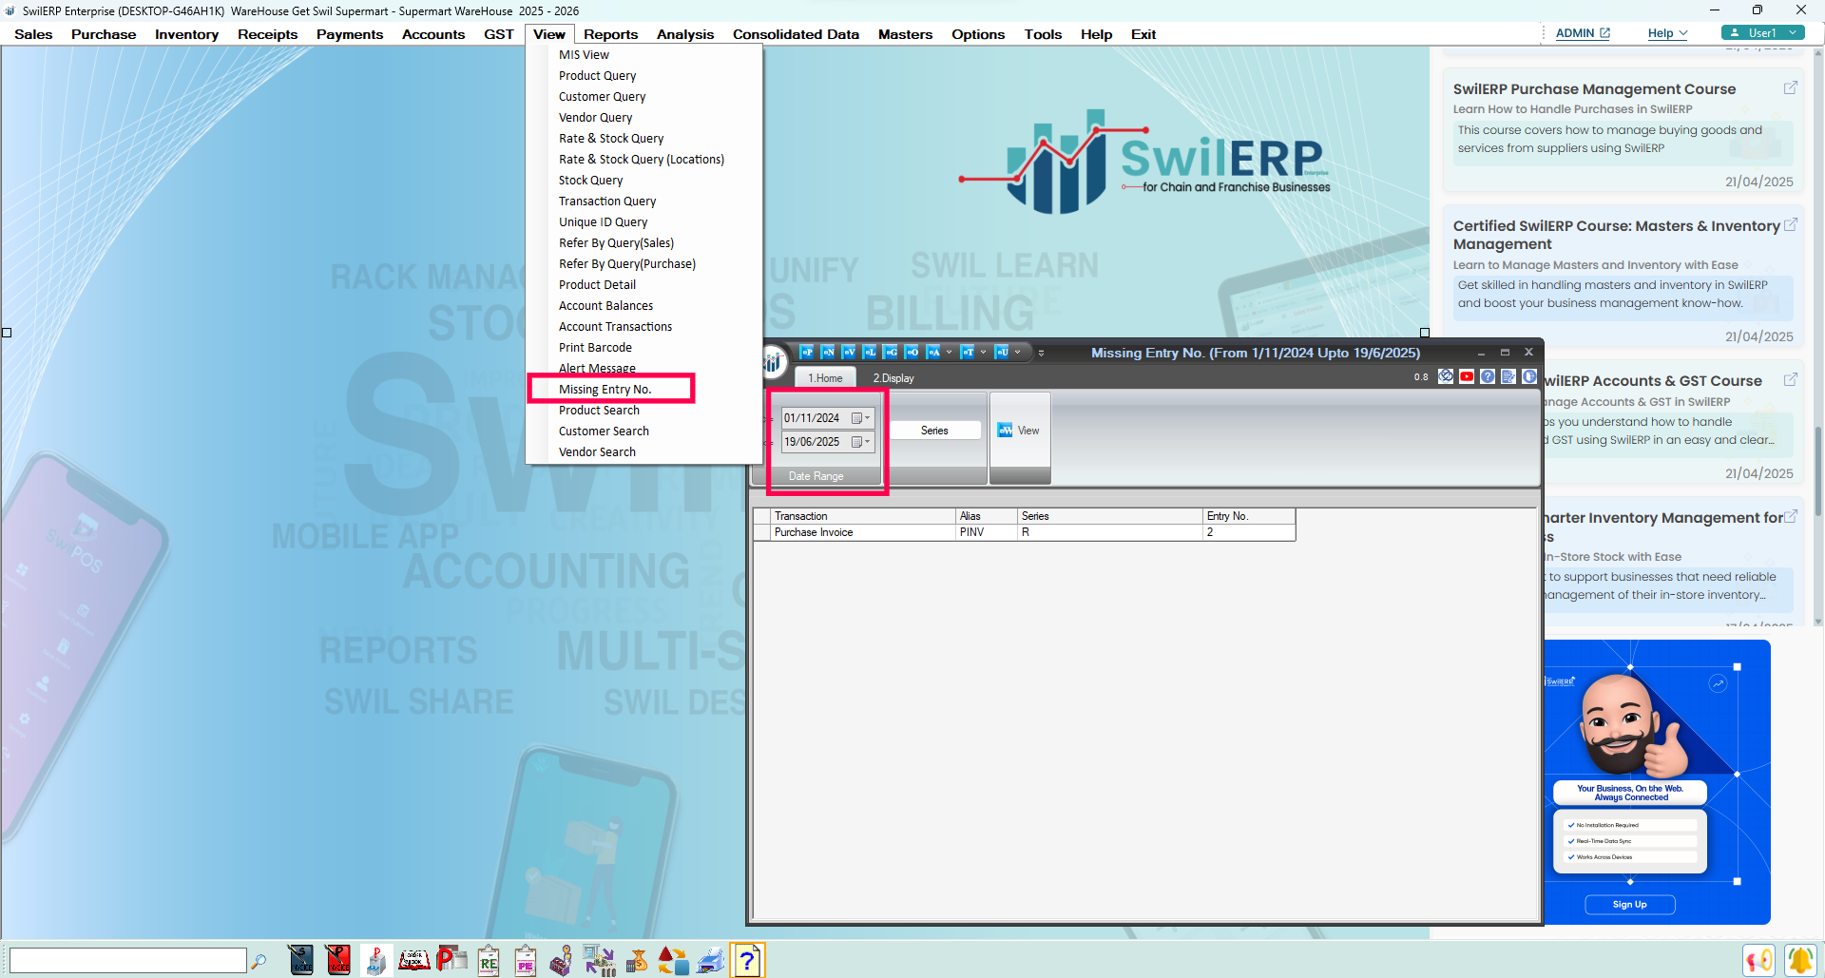Switch to the 2.Display tab
The width and height of the screenshot is (1825, 978).
click(x=893, y=378)
